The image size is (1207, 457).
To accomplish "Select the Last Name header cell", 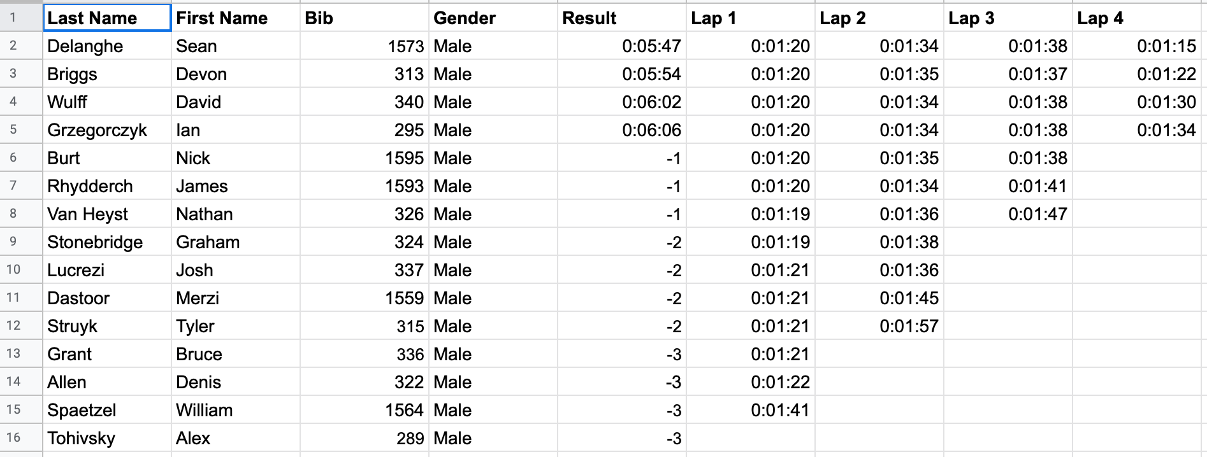I will tap(107, 18).
